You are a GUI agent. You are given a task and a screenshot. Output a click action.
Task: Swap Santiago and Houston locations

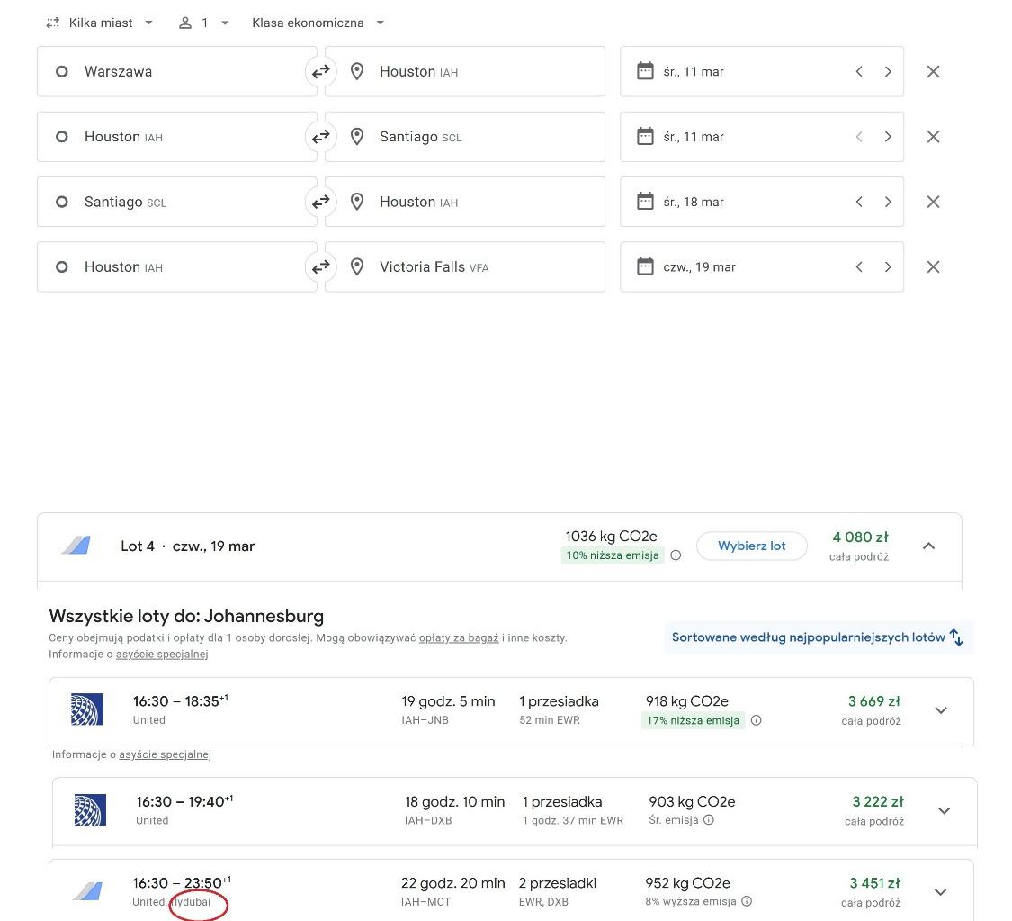point(321,203)
